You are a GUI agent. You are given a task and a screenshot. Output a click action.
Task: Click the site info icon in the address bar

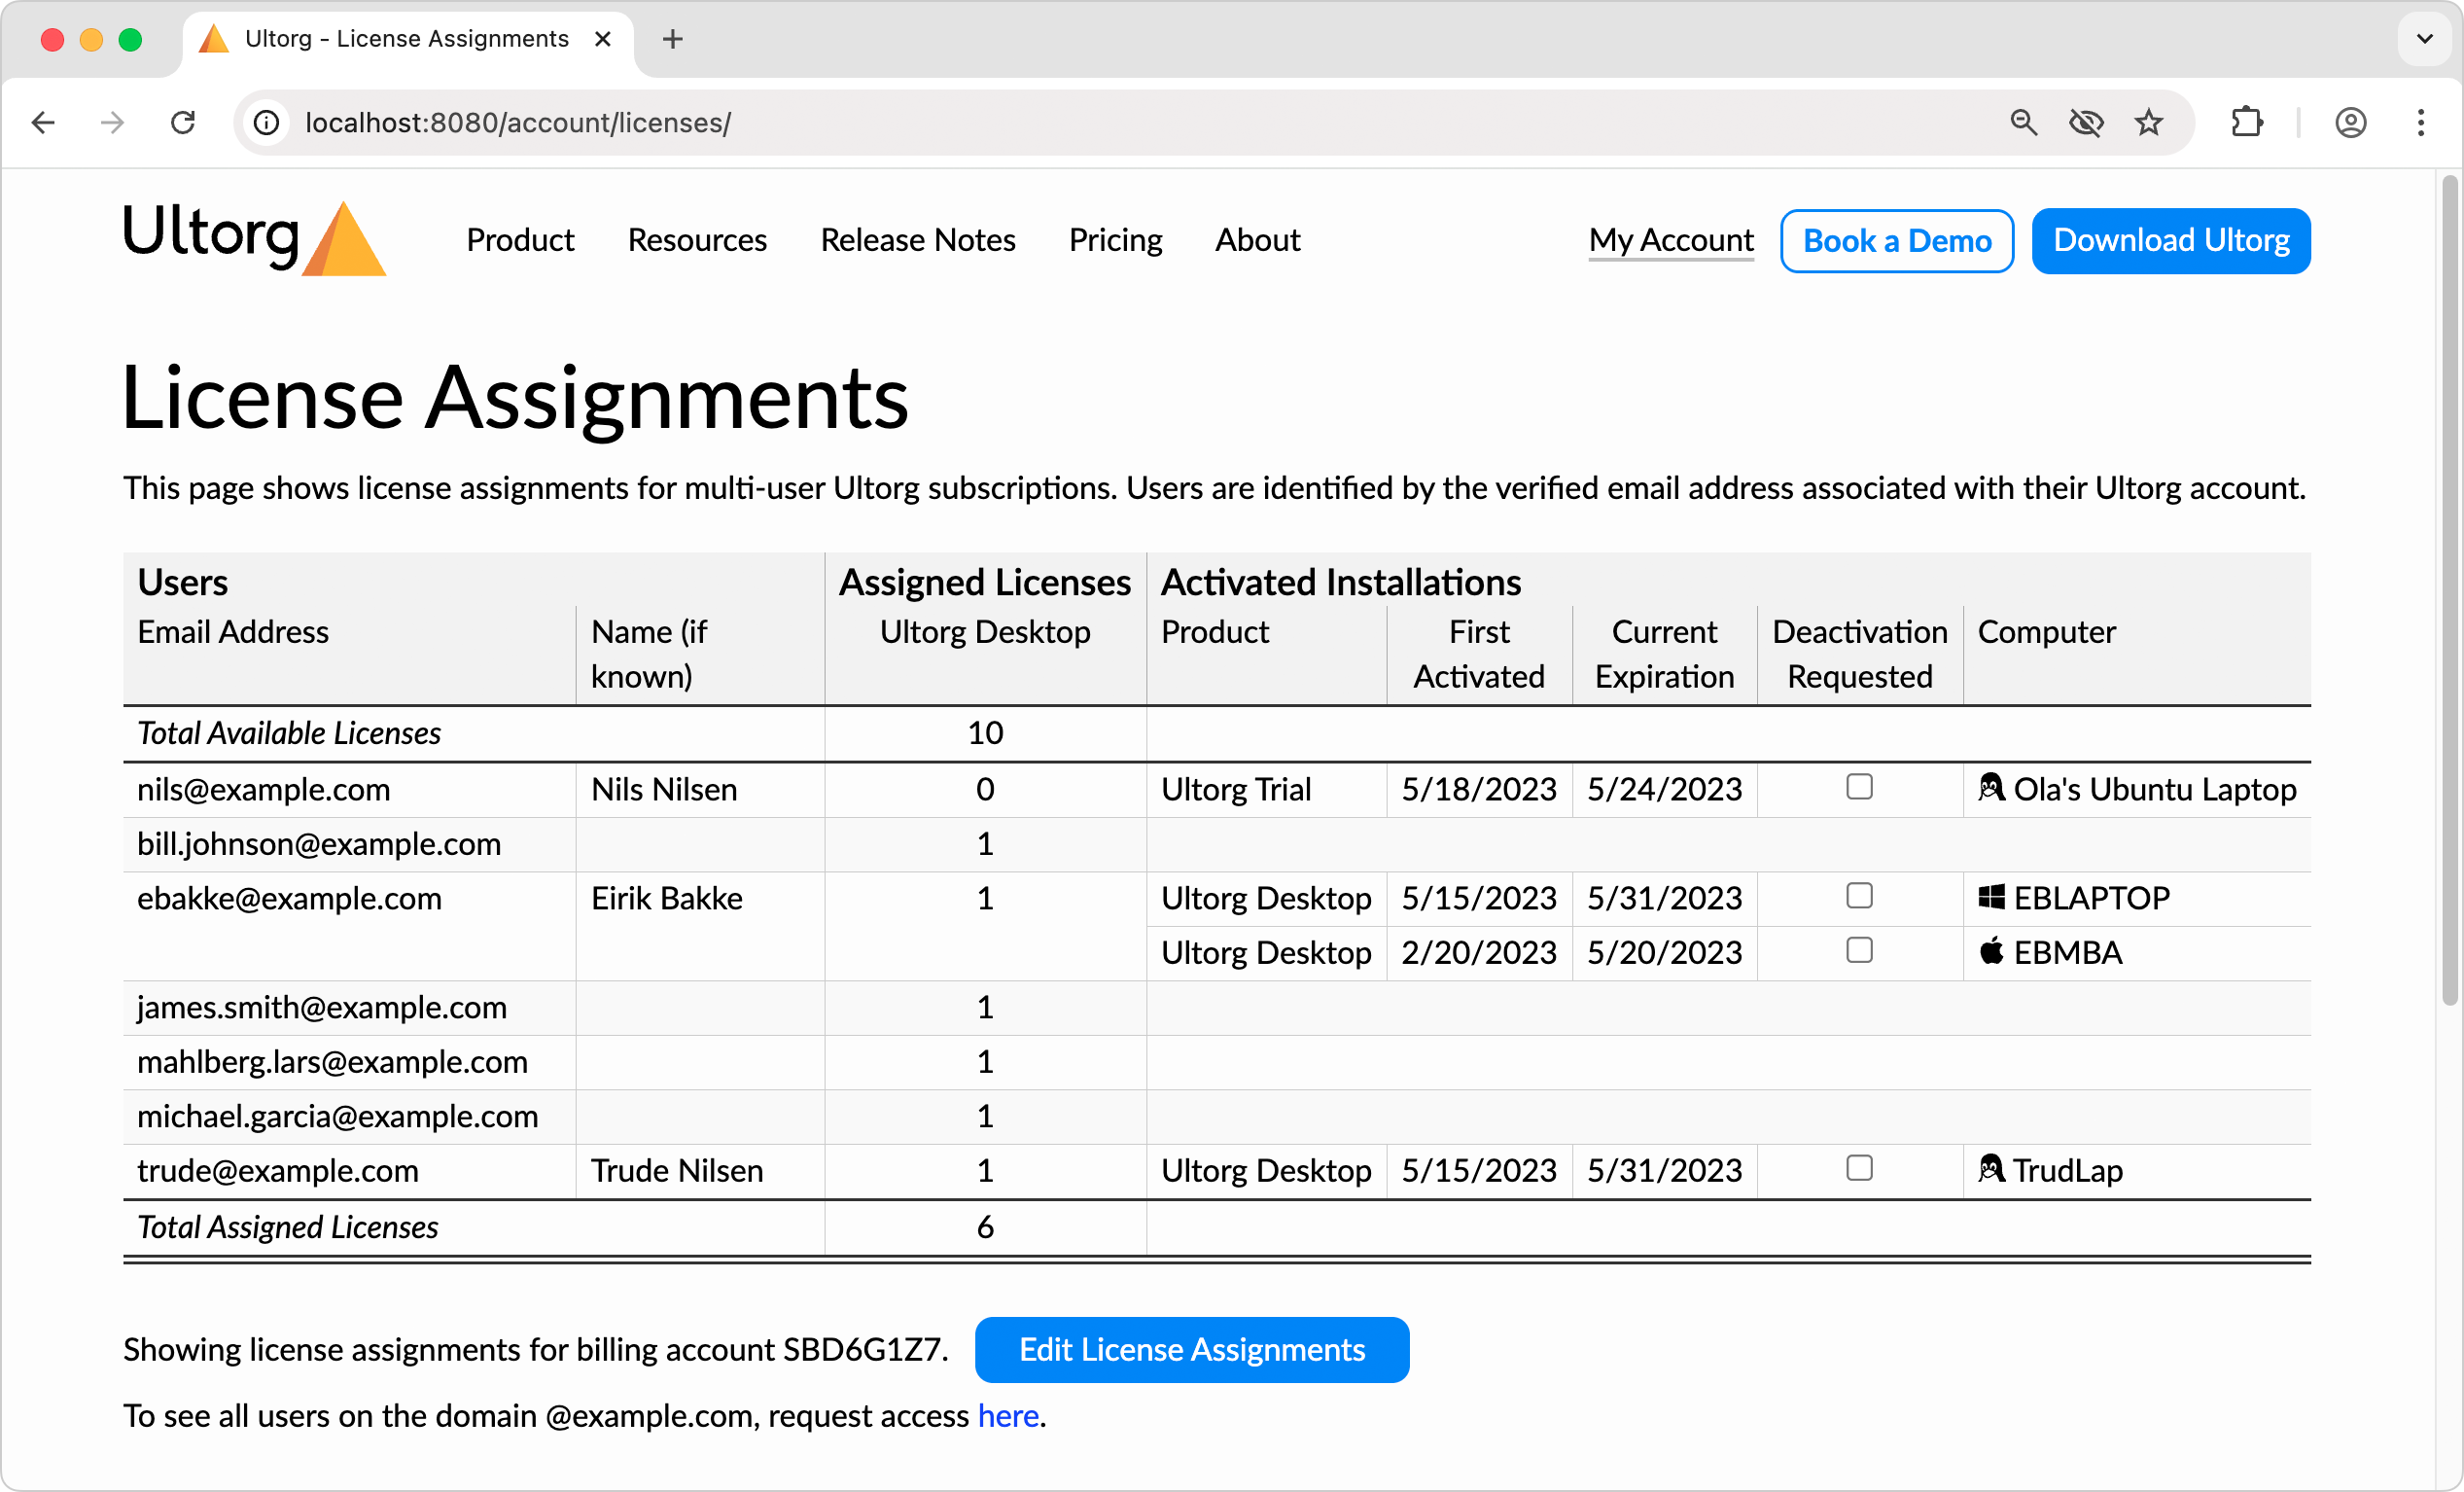(x=266, y=122)
